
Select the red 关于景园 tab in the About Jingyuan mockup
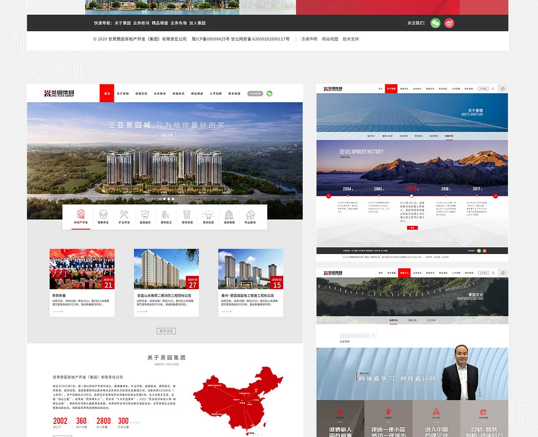pos(391,89)
